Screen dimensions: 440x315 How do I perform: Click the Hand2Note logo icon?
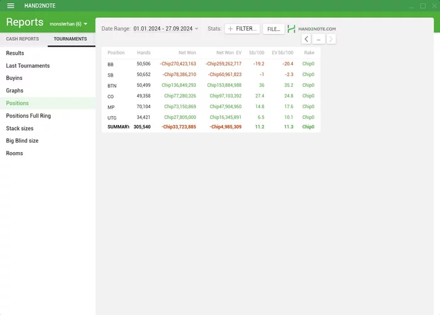click(x=291, y=29)
